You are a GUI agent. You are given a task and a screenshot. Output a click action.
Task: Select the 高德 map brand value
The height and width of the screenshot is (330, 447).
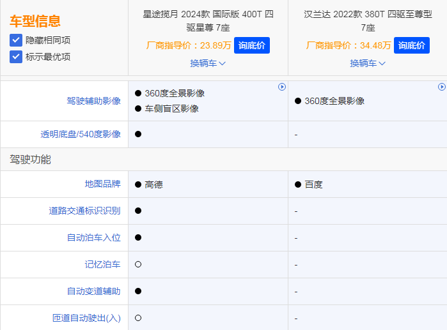pos(153,184)
